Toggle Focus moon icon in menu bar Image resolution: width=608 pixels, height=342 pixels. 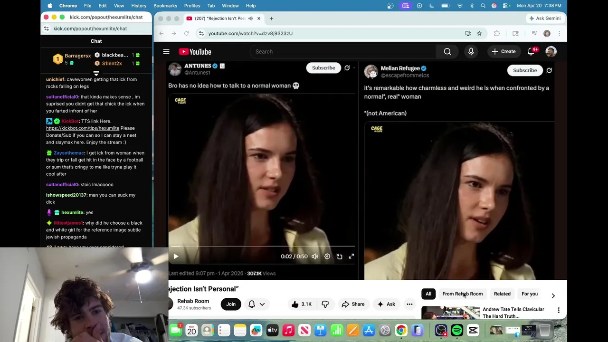click(x=432, y=6)
